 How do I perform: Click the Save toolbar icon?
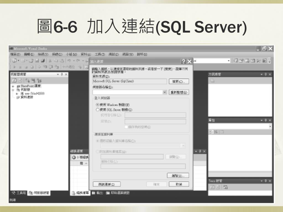(37, 61)
